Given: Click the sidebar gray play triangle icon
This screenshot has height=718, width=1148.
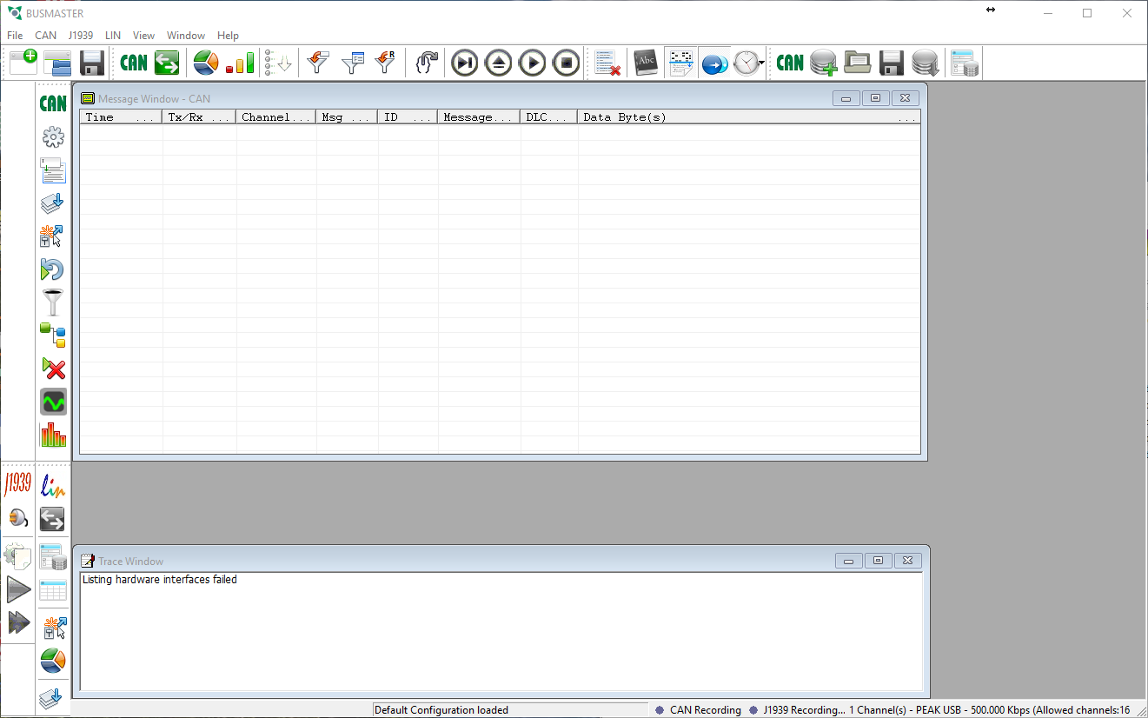Looking at the screenshot, I should point(18,589).
